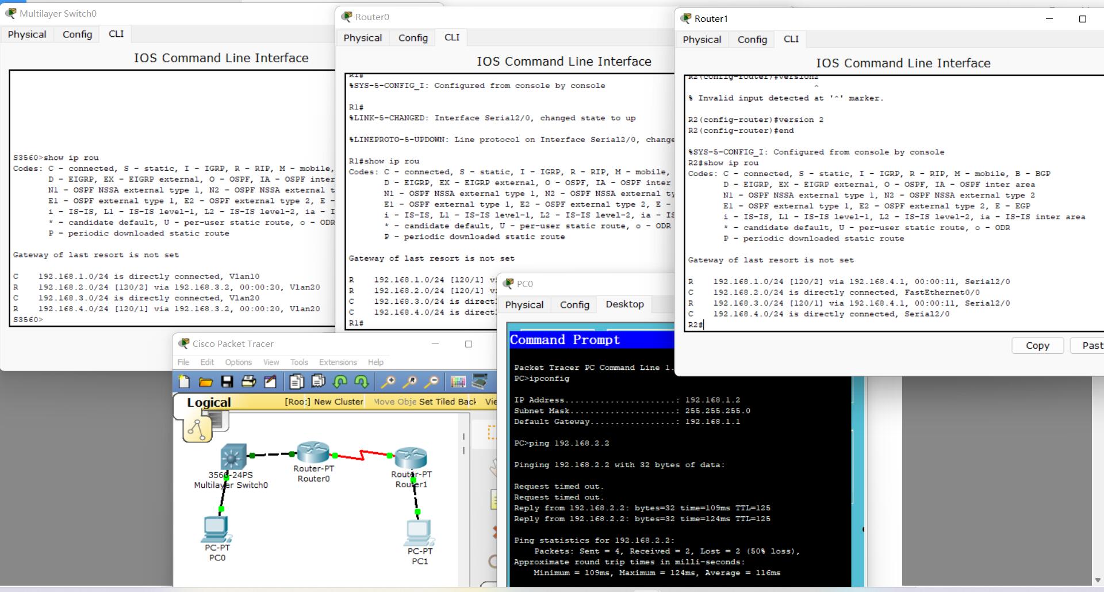Maximize the Cisco Packet Tracer window
This screenshot has width=1104, height=592.
(x=469, y=344)
